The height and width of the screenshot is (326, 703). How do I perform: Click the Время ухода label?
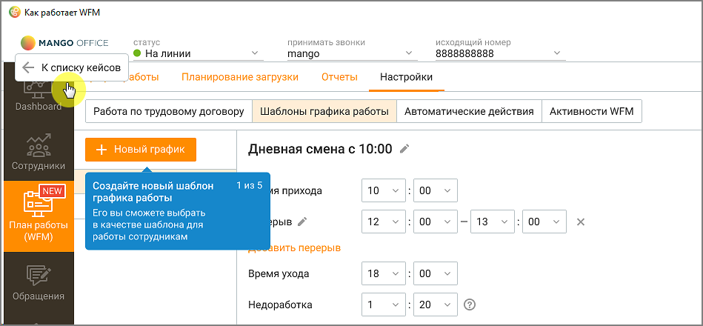tap(279, 273)
